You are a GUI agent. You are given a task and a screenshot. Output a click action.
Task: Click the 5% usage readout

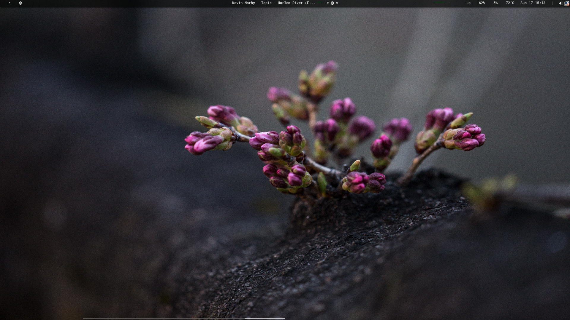pyautogui.click(x=495, y=3)
